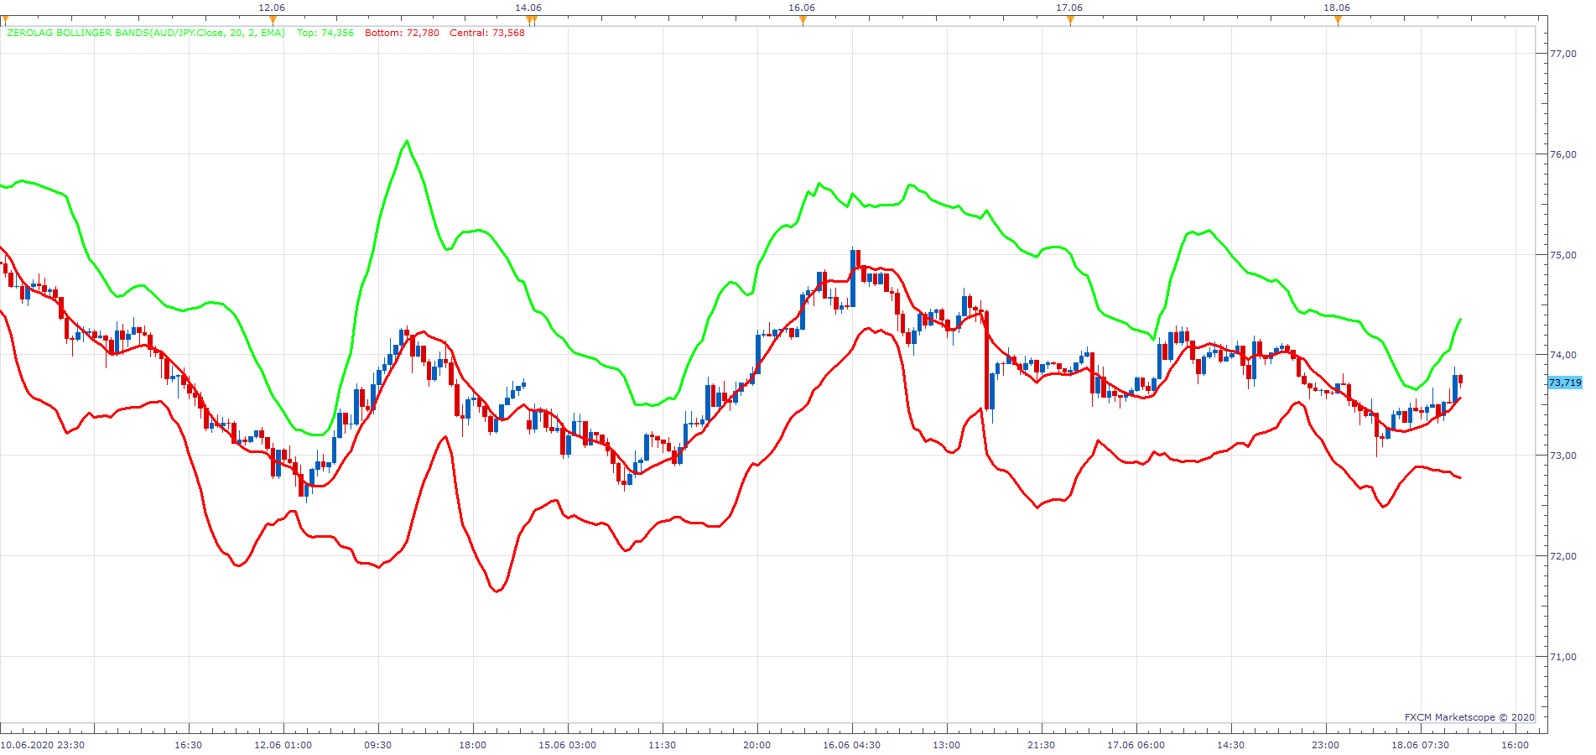Click the 14:30 time axis label
The width and height of the screenshot is (1596, 755).
coord(1230,745)
